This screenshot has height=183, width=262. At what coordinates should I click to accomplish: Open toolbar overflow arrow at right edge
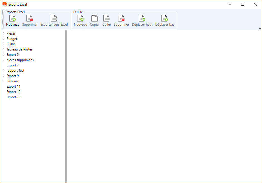tap(260, 28)
